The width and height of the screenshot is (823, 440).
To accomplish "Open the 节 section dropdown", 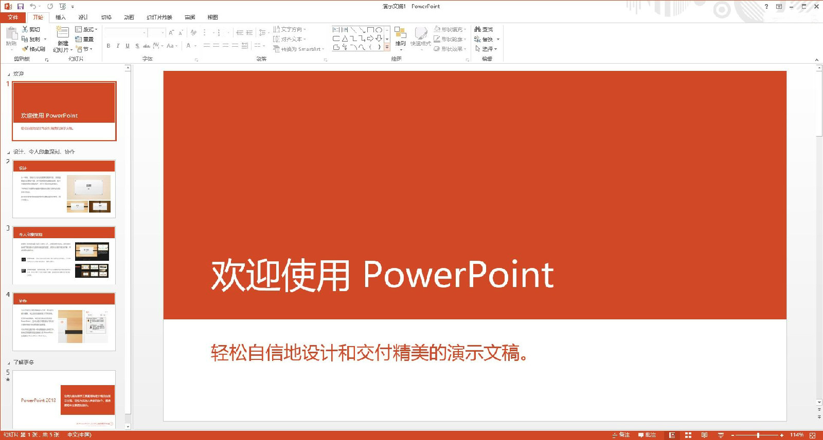I will 84,49.
